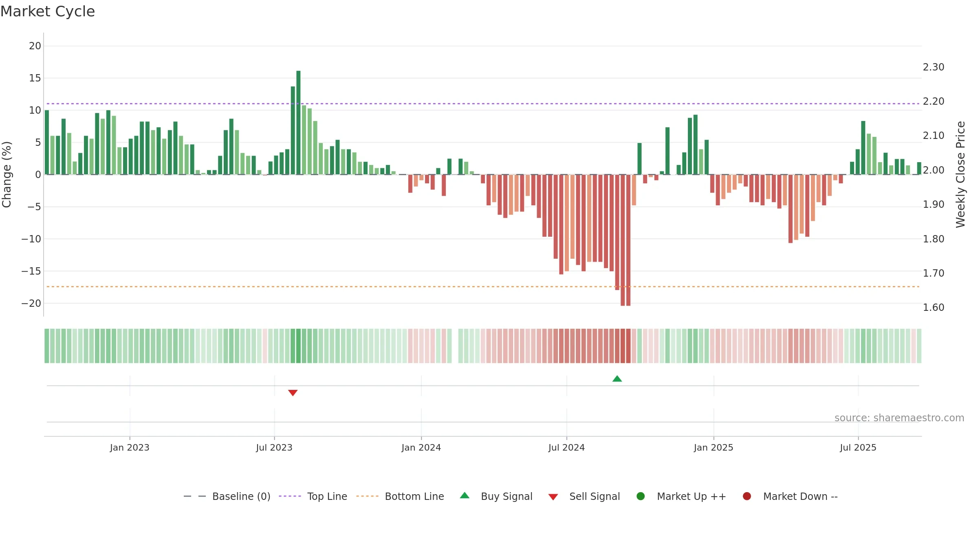Click the purple dotted Top Line

coord(483,103)
